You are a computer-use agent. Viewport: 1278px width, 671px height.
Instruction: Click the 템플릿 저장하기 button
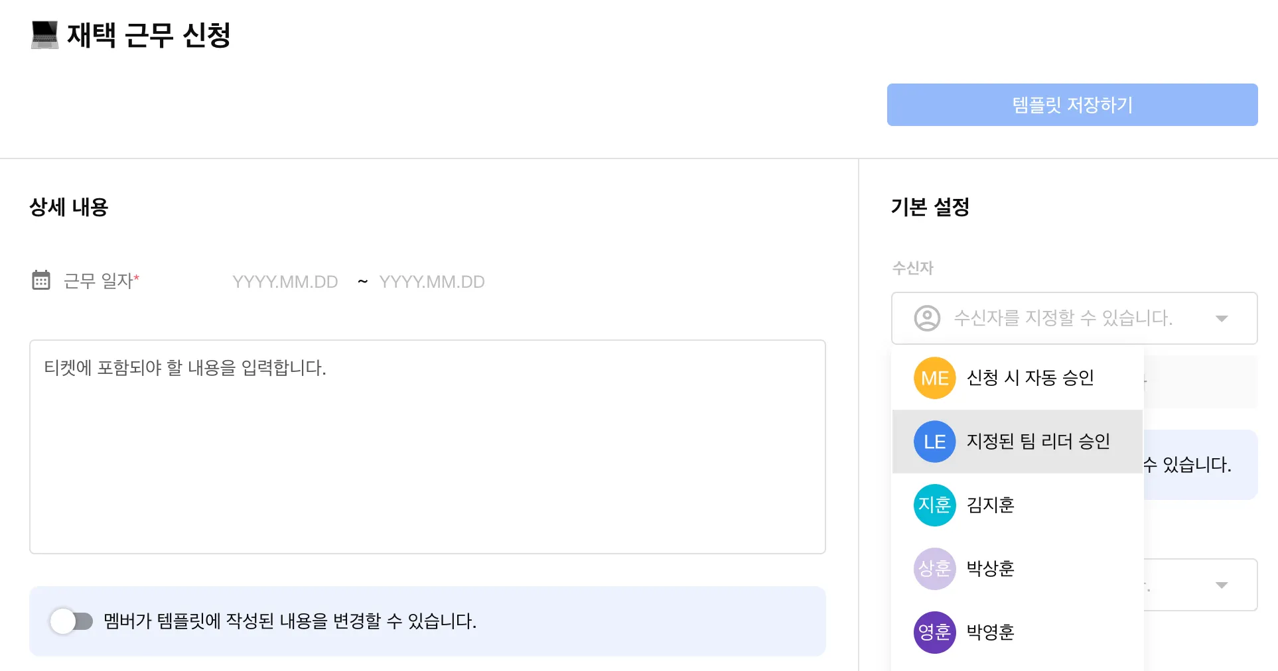[x=1072, y=105]
